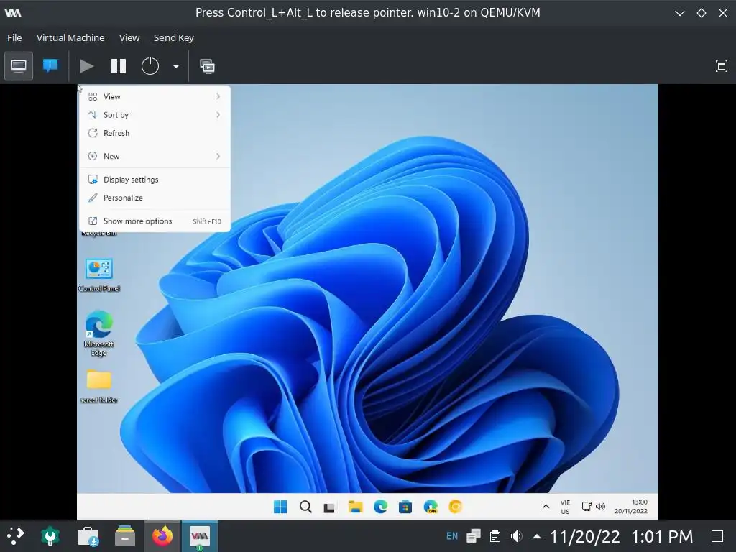Expand the New submenu
This screenshot has width=736, height=552.
point(155,156)
